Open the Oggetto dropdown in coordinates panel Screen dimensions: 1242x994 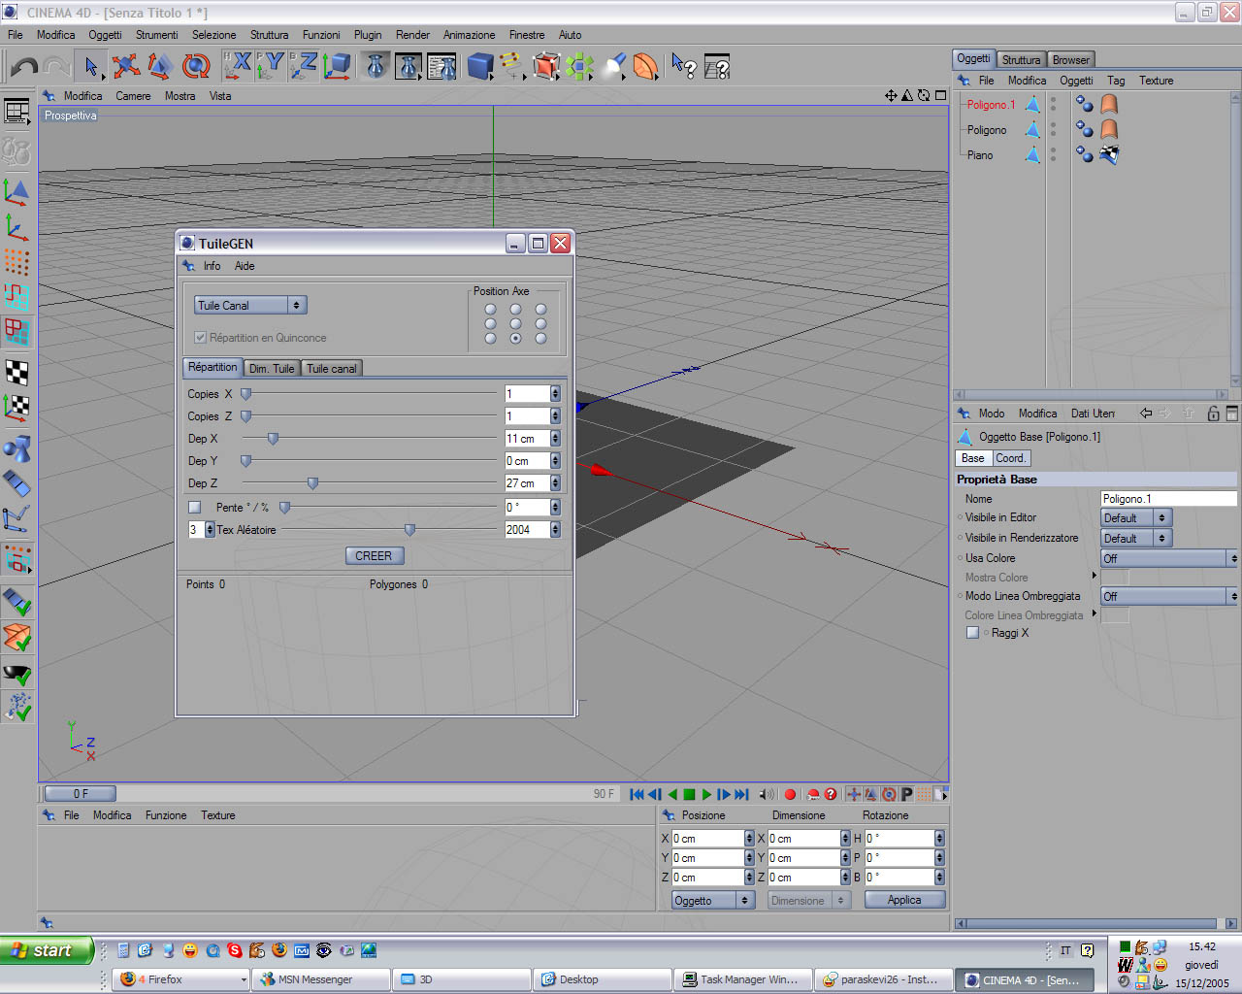pyautogui.click(x=712, y=901)
